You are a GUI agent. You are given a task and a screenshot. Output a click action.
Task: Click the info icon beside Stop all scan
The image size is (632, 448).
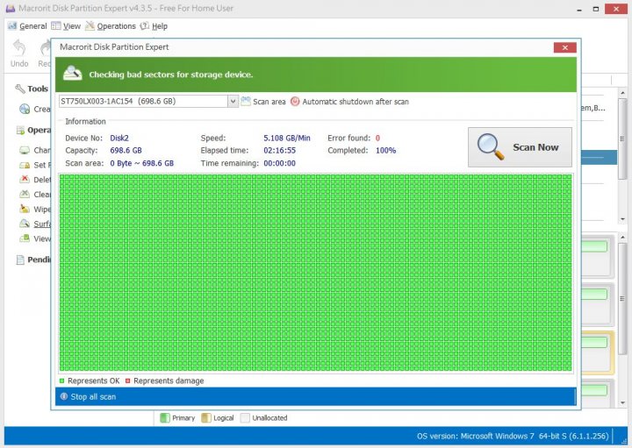[x=64, y=396]
